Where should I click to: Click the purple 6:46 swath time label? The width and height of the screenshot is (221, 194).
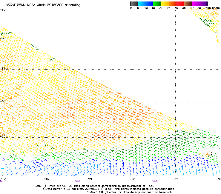tap(78, 181)
